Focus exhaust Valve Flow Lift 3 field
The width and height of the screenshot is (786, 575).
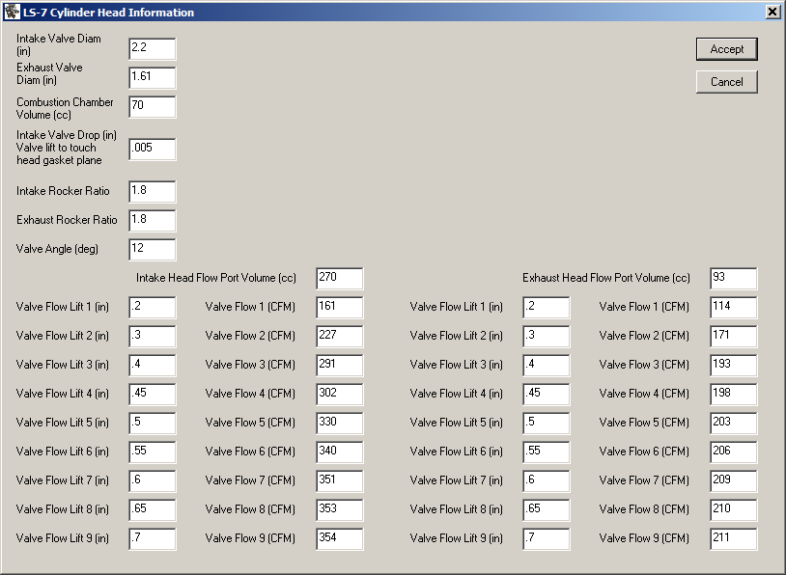(547, 365)
